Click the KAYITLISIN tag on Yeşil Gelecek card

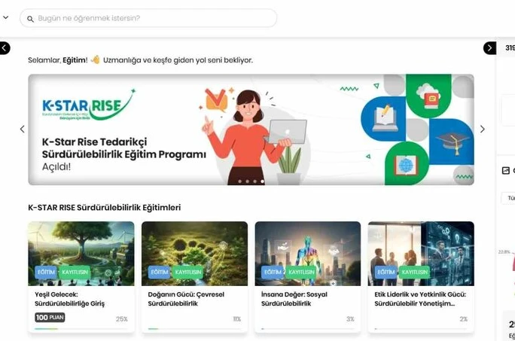[x=75, y=272]
